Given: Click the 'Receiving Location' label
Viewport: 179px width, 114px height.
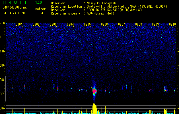Looking at the screenshot, I should (x=66, y=7).
